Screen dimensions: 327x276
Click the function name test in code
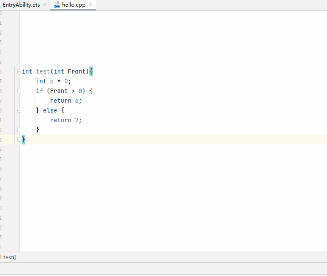(43, 71)
